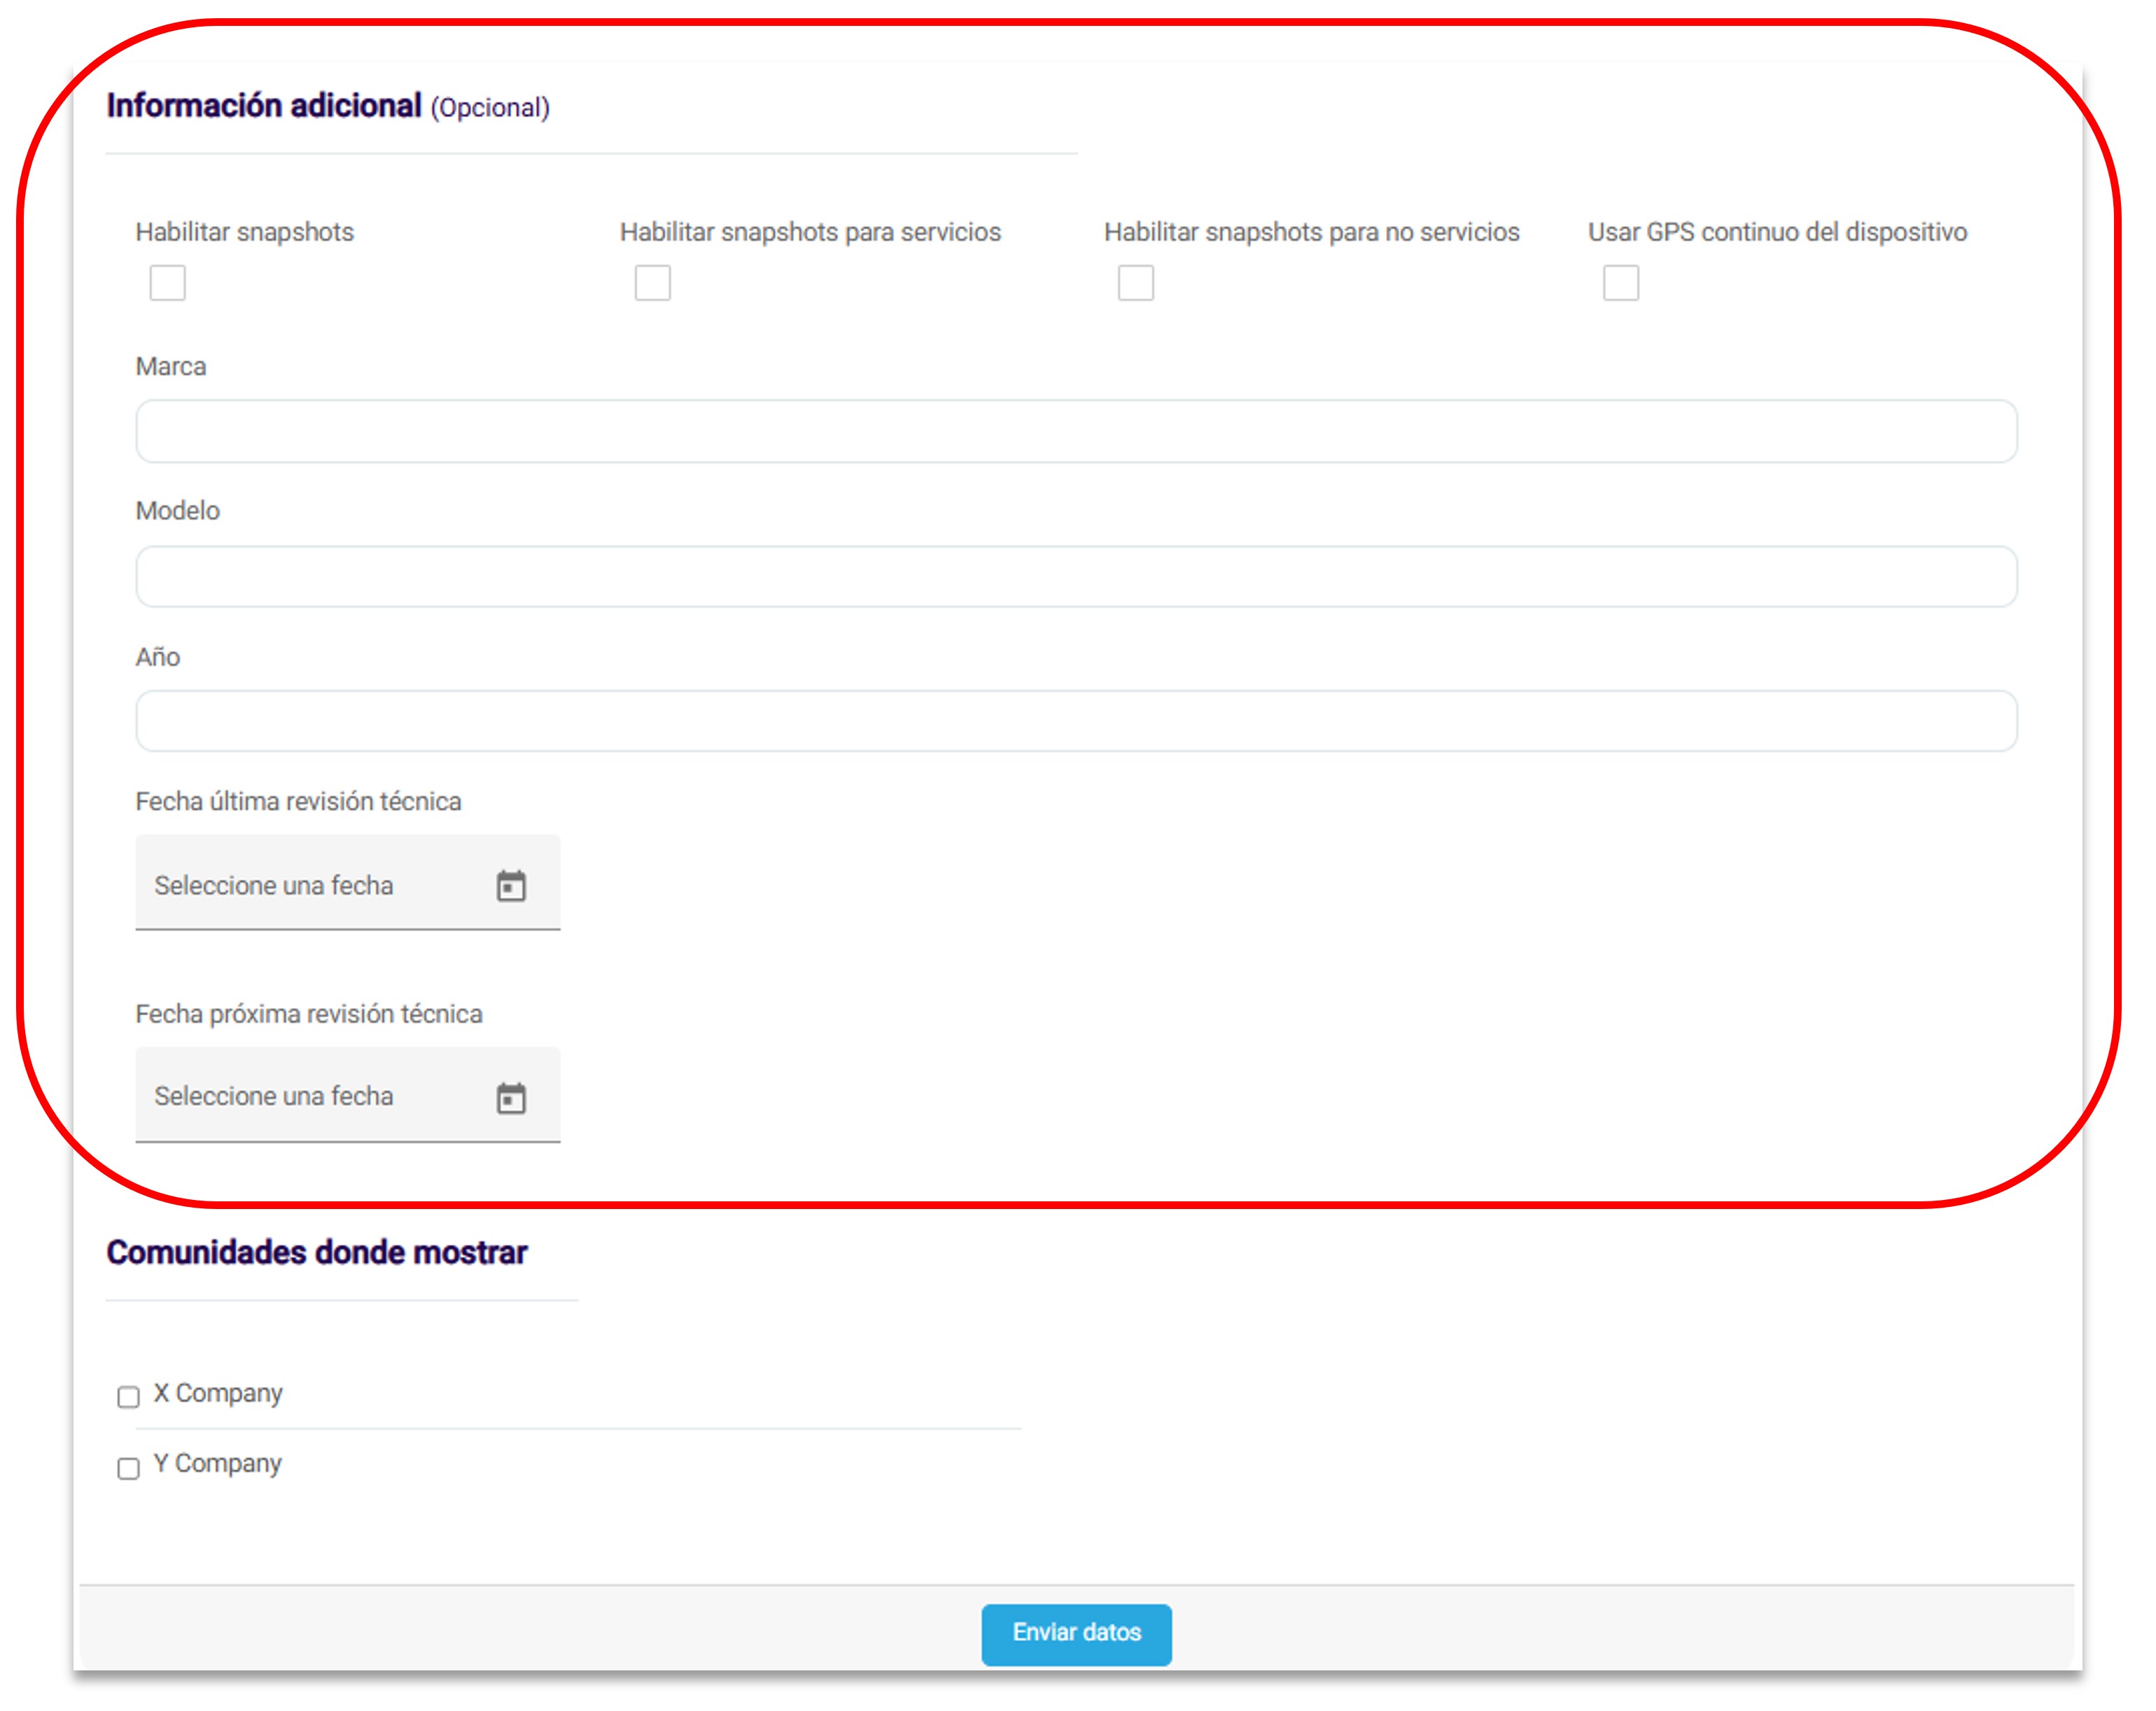Select the Y Company checkbox
This screenshot has width=2156, height=1711.
(x=128, y=1468)
